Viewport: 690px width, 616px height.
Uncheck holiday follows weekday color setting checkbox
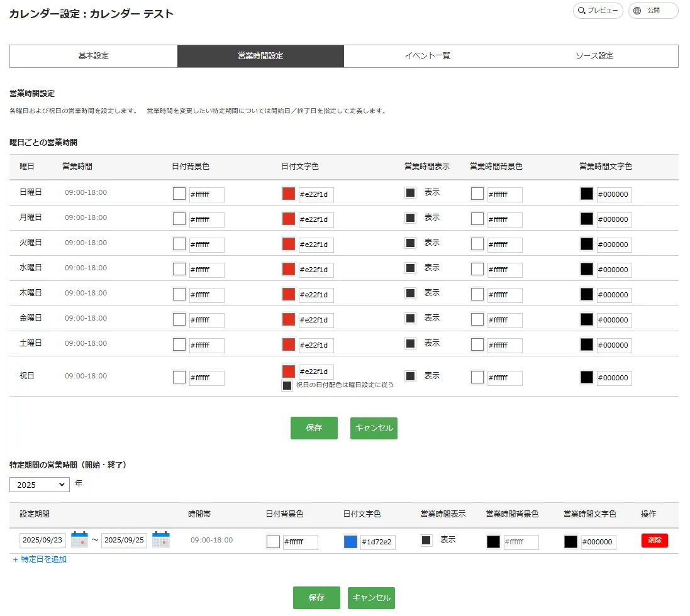click(287, 385)
